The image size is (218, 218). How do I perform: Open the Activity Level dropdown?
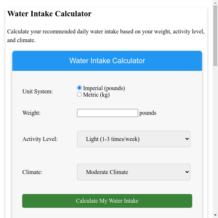134,139
